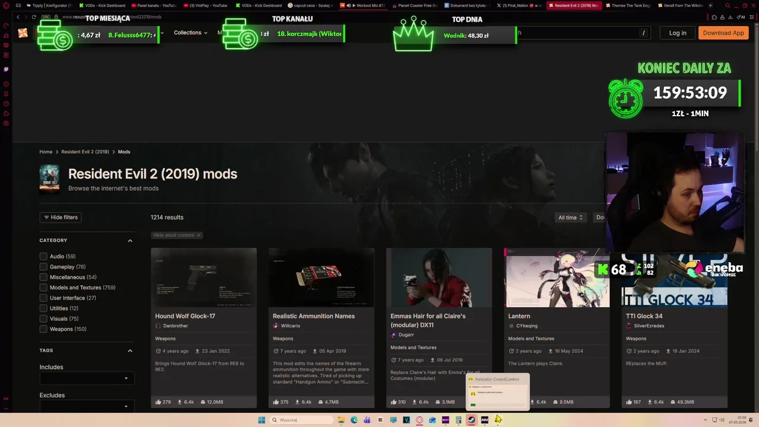Click Willcario author avatar icon
Viewport: 759px width, 427px height.
click(276, 326)
